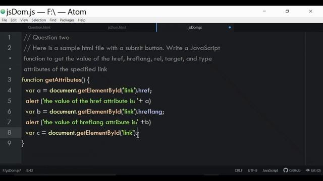Screen dimensions: 323x181
Task: Open the Selection menu
Action: pos(38,20)
